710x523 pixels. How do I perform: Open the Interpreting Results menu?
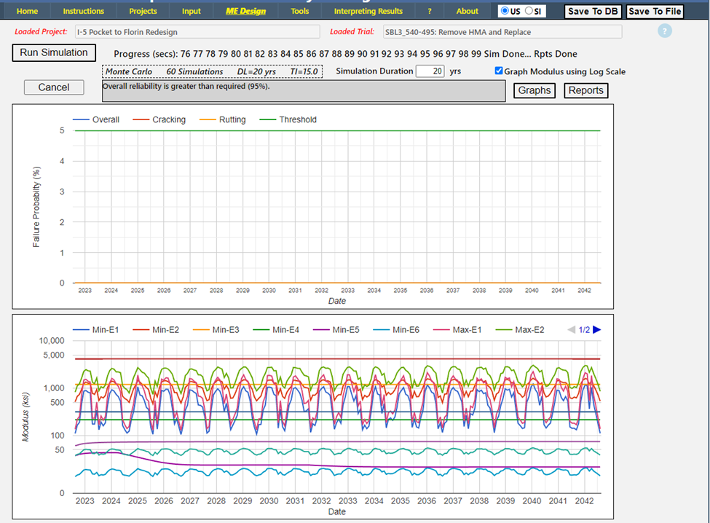tap(368, 11)
